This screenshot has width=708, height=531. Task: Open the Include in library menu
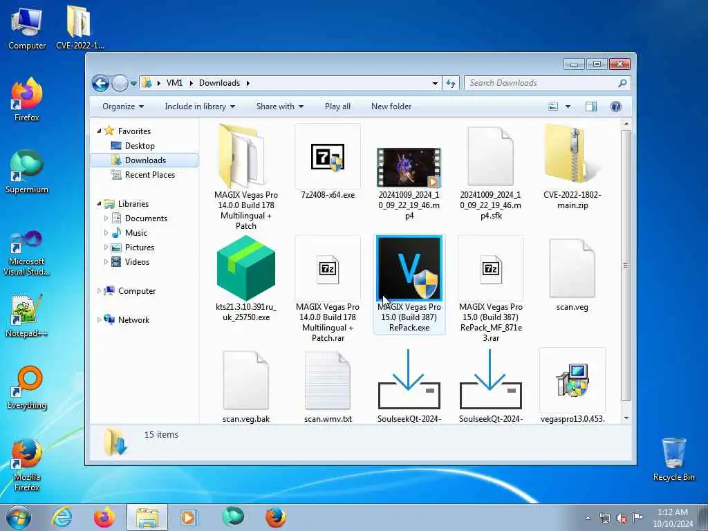[200, 106]
